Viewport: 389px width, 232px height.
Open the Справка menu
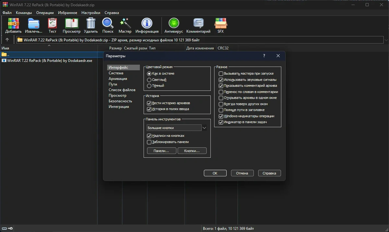click(112, 13)
